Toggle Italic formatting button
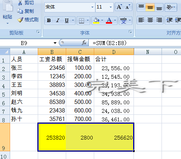 point(58,21)
